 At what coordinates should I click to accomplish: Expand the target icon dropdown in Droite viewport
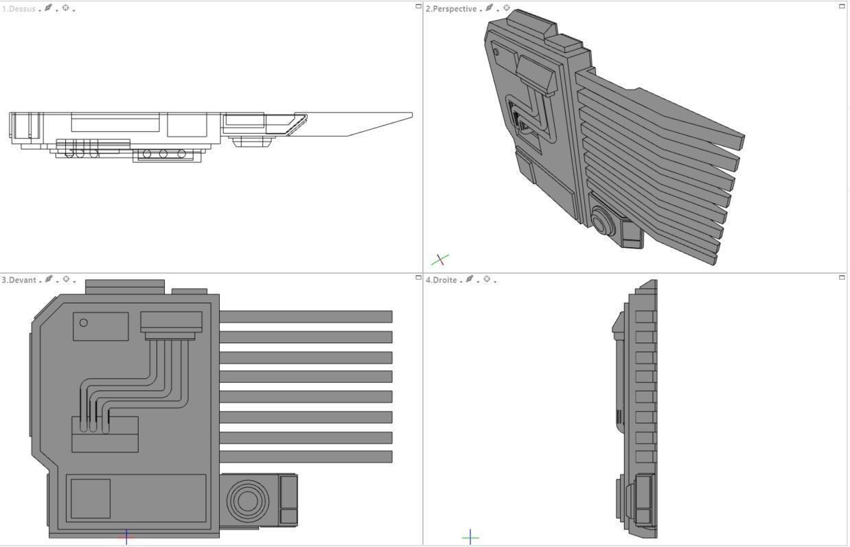click(495, 281)
